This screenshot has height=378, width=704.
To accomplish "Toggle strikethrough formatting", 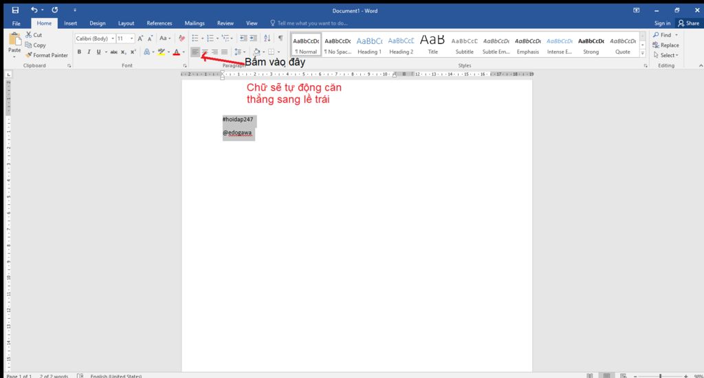I will pos(114,52).
